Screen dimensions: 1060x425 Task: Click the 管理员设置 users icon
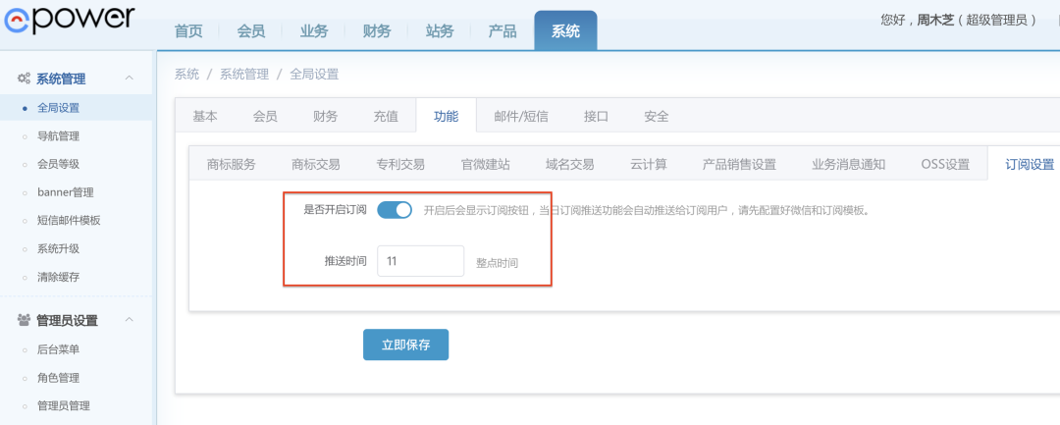(x=24, y=320)
